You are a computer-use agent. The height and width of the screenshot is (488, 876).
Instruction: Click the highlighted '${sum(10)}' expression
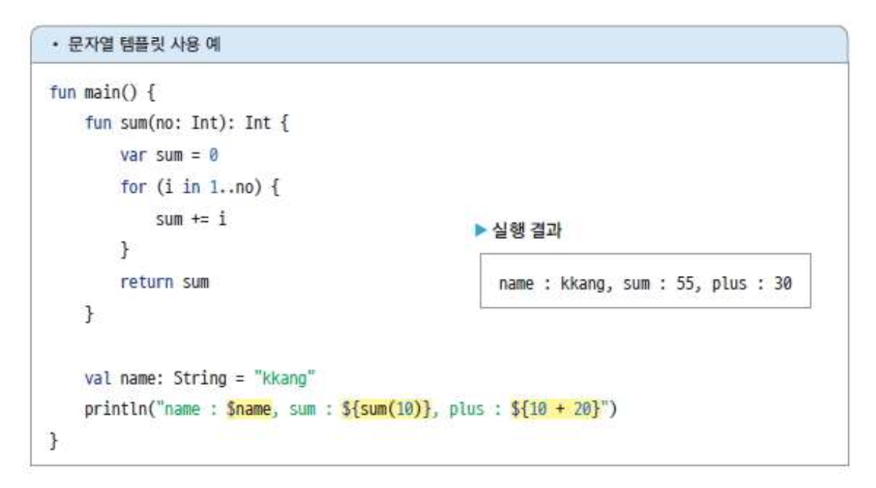pos(388,408)
